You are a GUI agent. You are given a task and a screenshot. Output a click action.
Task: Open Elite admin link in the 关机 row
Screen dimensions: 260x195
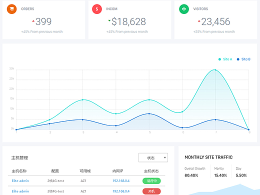pos(20,191)
